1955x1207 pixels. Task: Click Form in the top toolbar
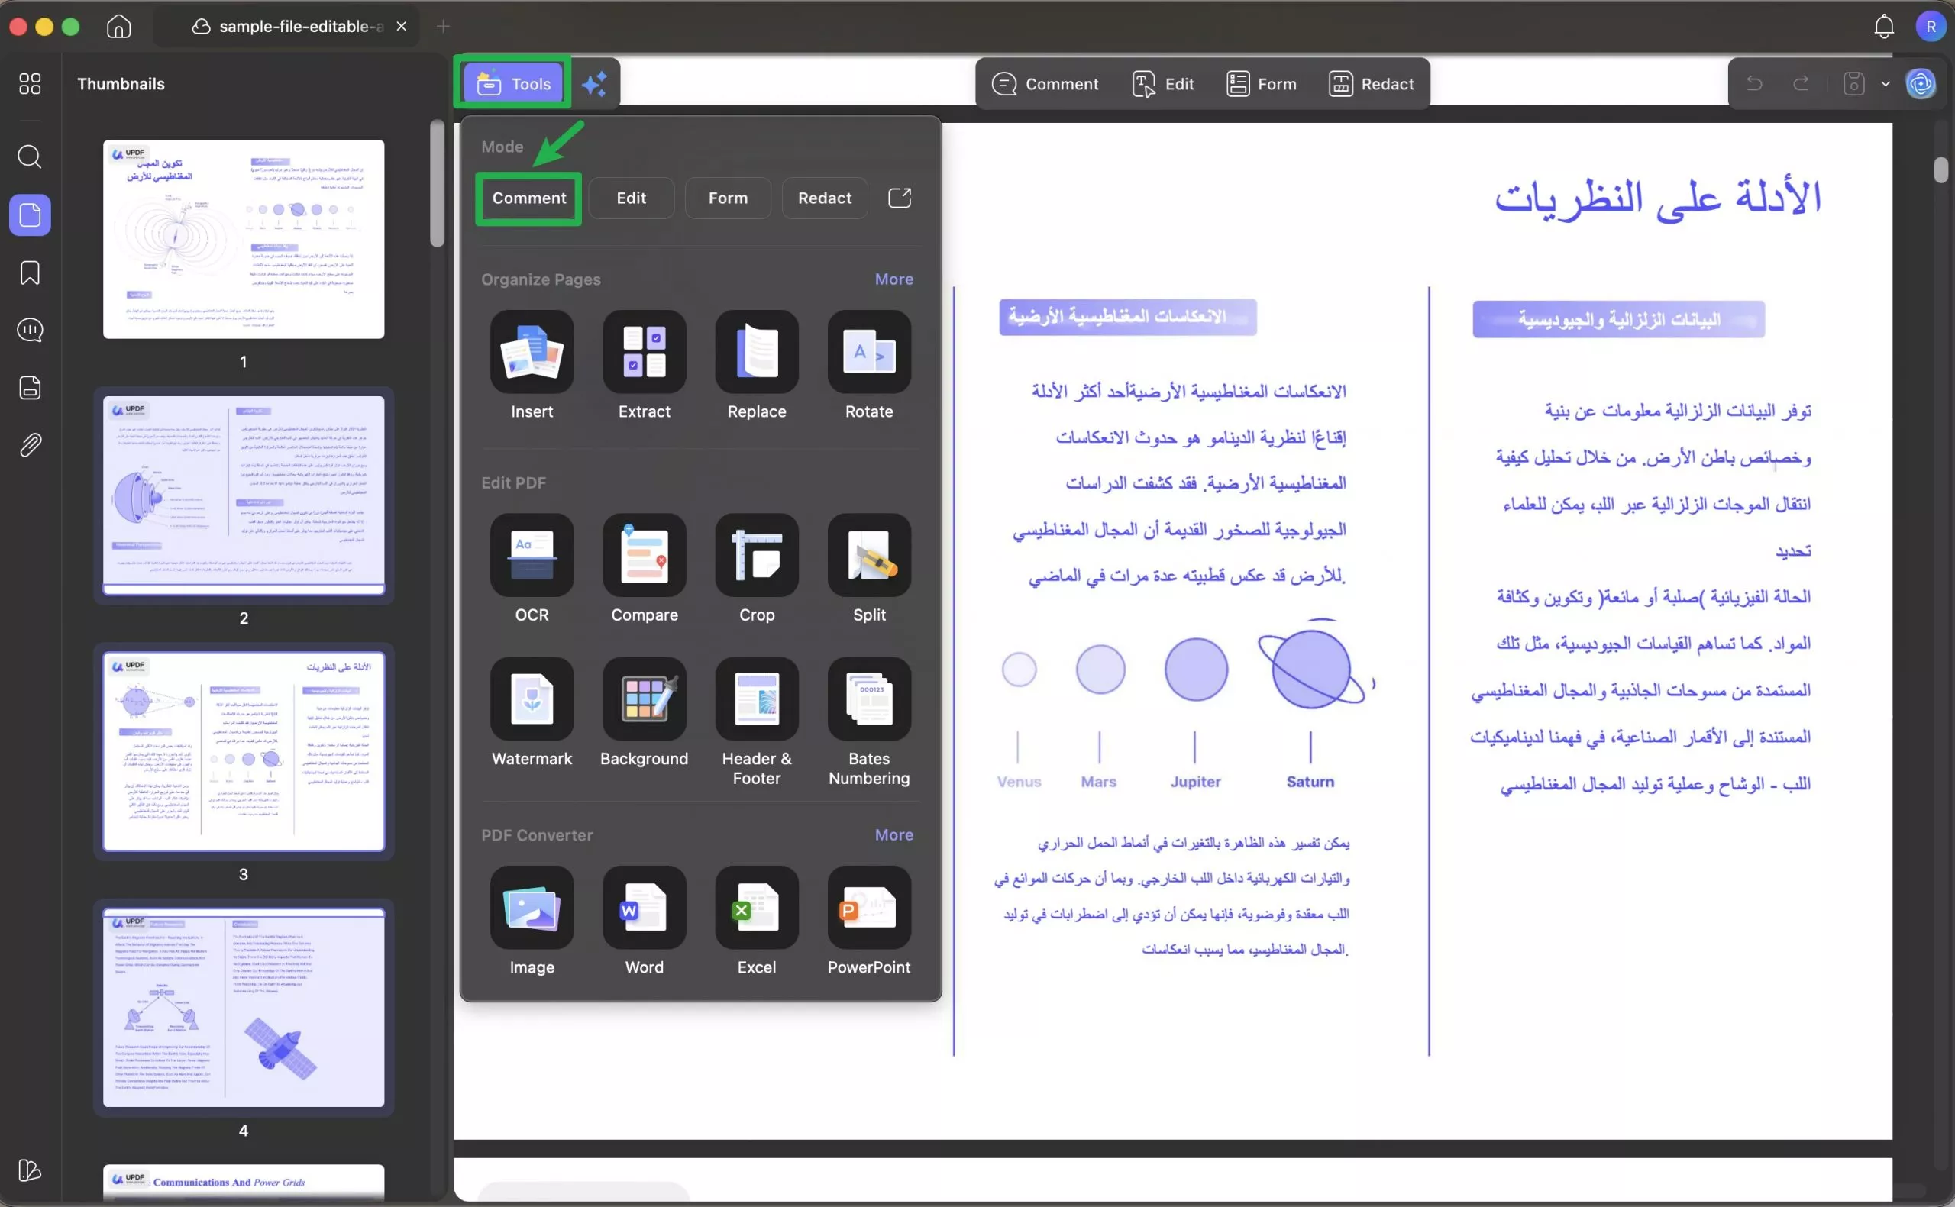click(1262, 84)
